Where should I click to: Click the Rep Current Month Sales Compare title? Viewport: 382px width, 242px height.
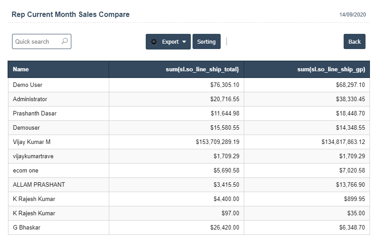click(70, 14)
